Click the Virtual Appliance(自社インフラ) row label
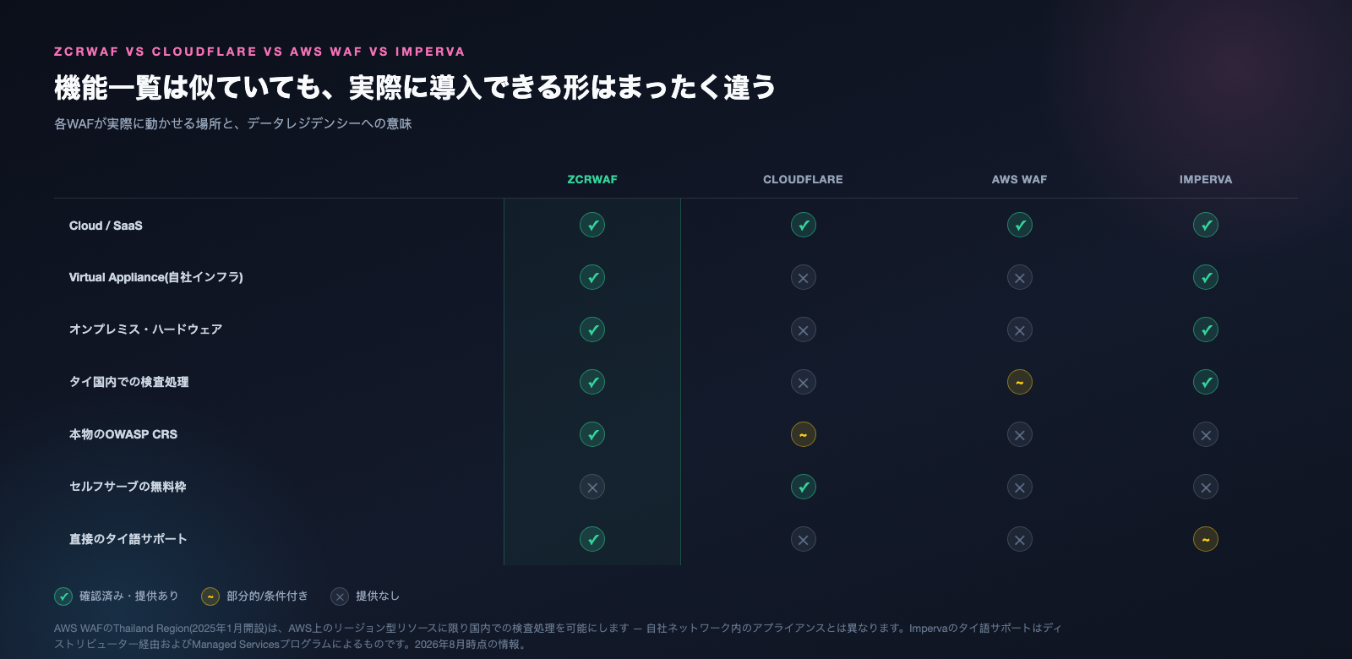 pyautogui.click(x=156, y=277)
